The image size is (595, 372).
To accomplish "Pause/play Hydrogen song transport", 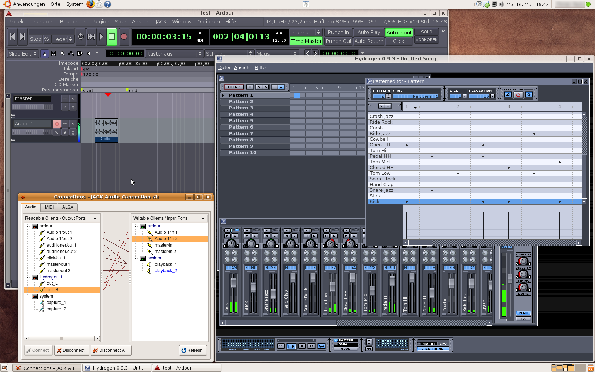I will (291, 346).
